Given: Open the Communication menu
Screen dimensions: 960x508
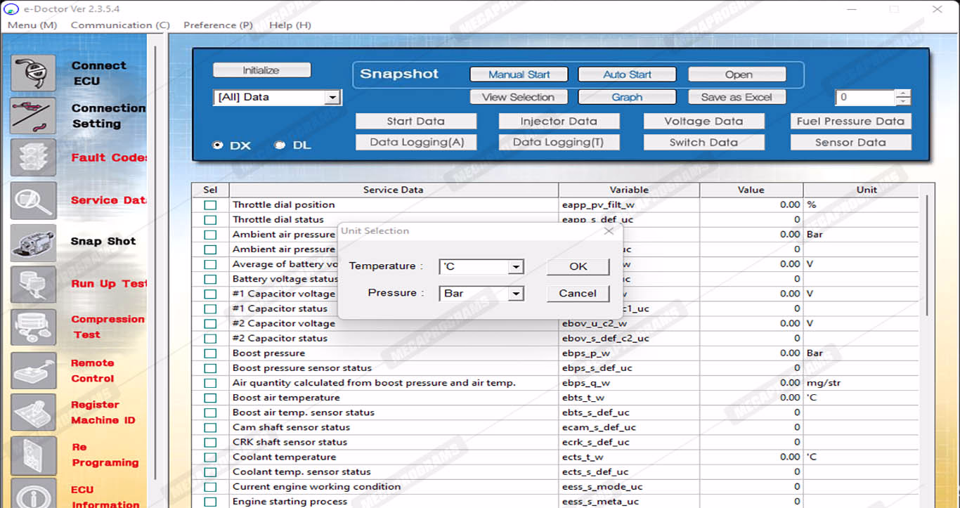Looking at the screenshot, I should coord(120,25).
